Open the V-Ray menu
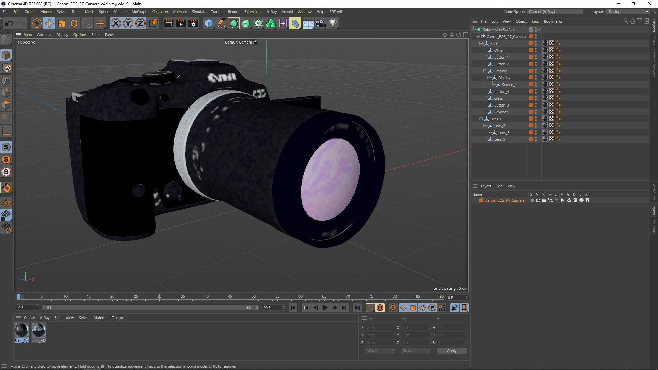The image size is (658, 370). [272, 12]
